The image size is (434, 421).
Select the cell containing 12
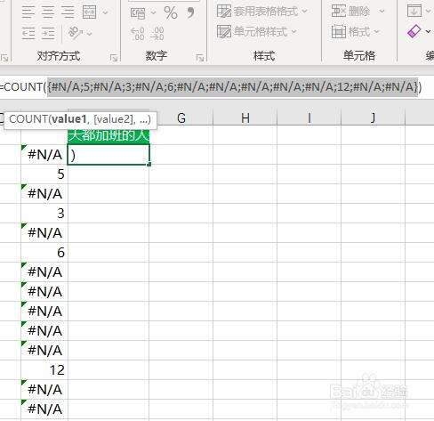pos(44,370)
